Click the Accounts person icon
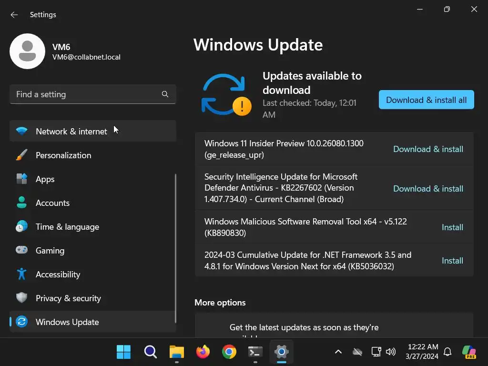Image resolution: width=488 pixels, height=366 pixels. [21, 203]
